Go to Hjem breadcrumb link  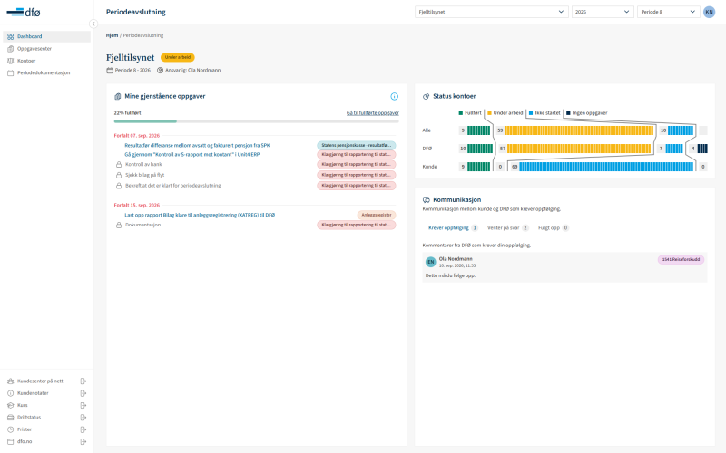(x=112, y=35)
